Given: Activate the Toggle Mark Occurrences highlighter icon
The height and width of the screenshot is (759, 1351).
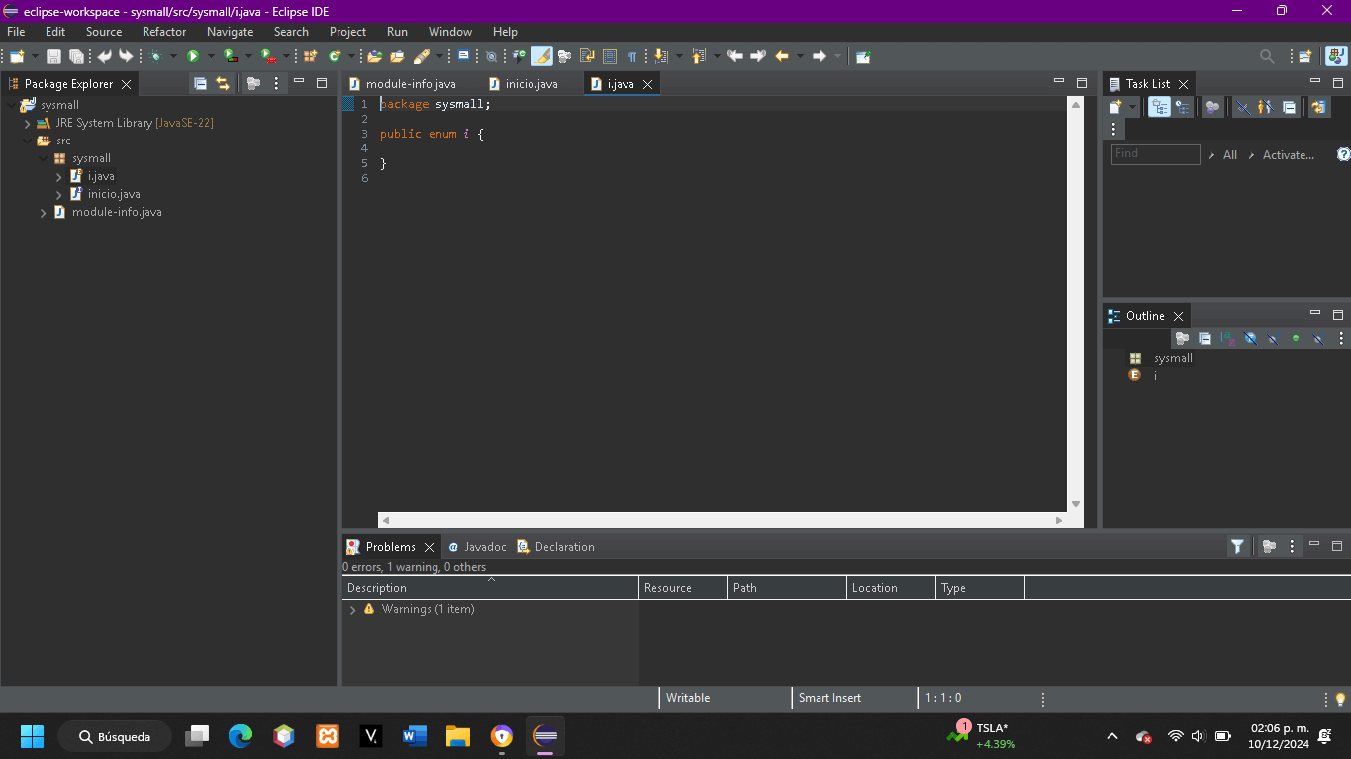Looking at the screenshot, I should tap(541, 56).
